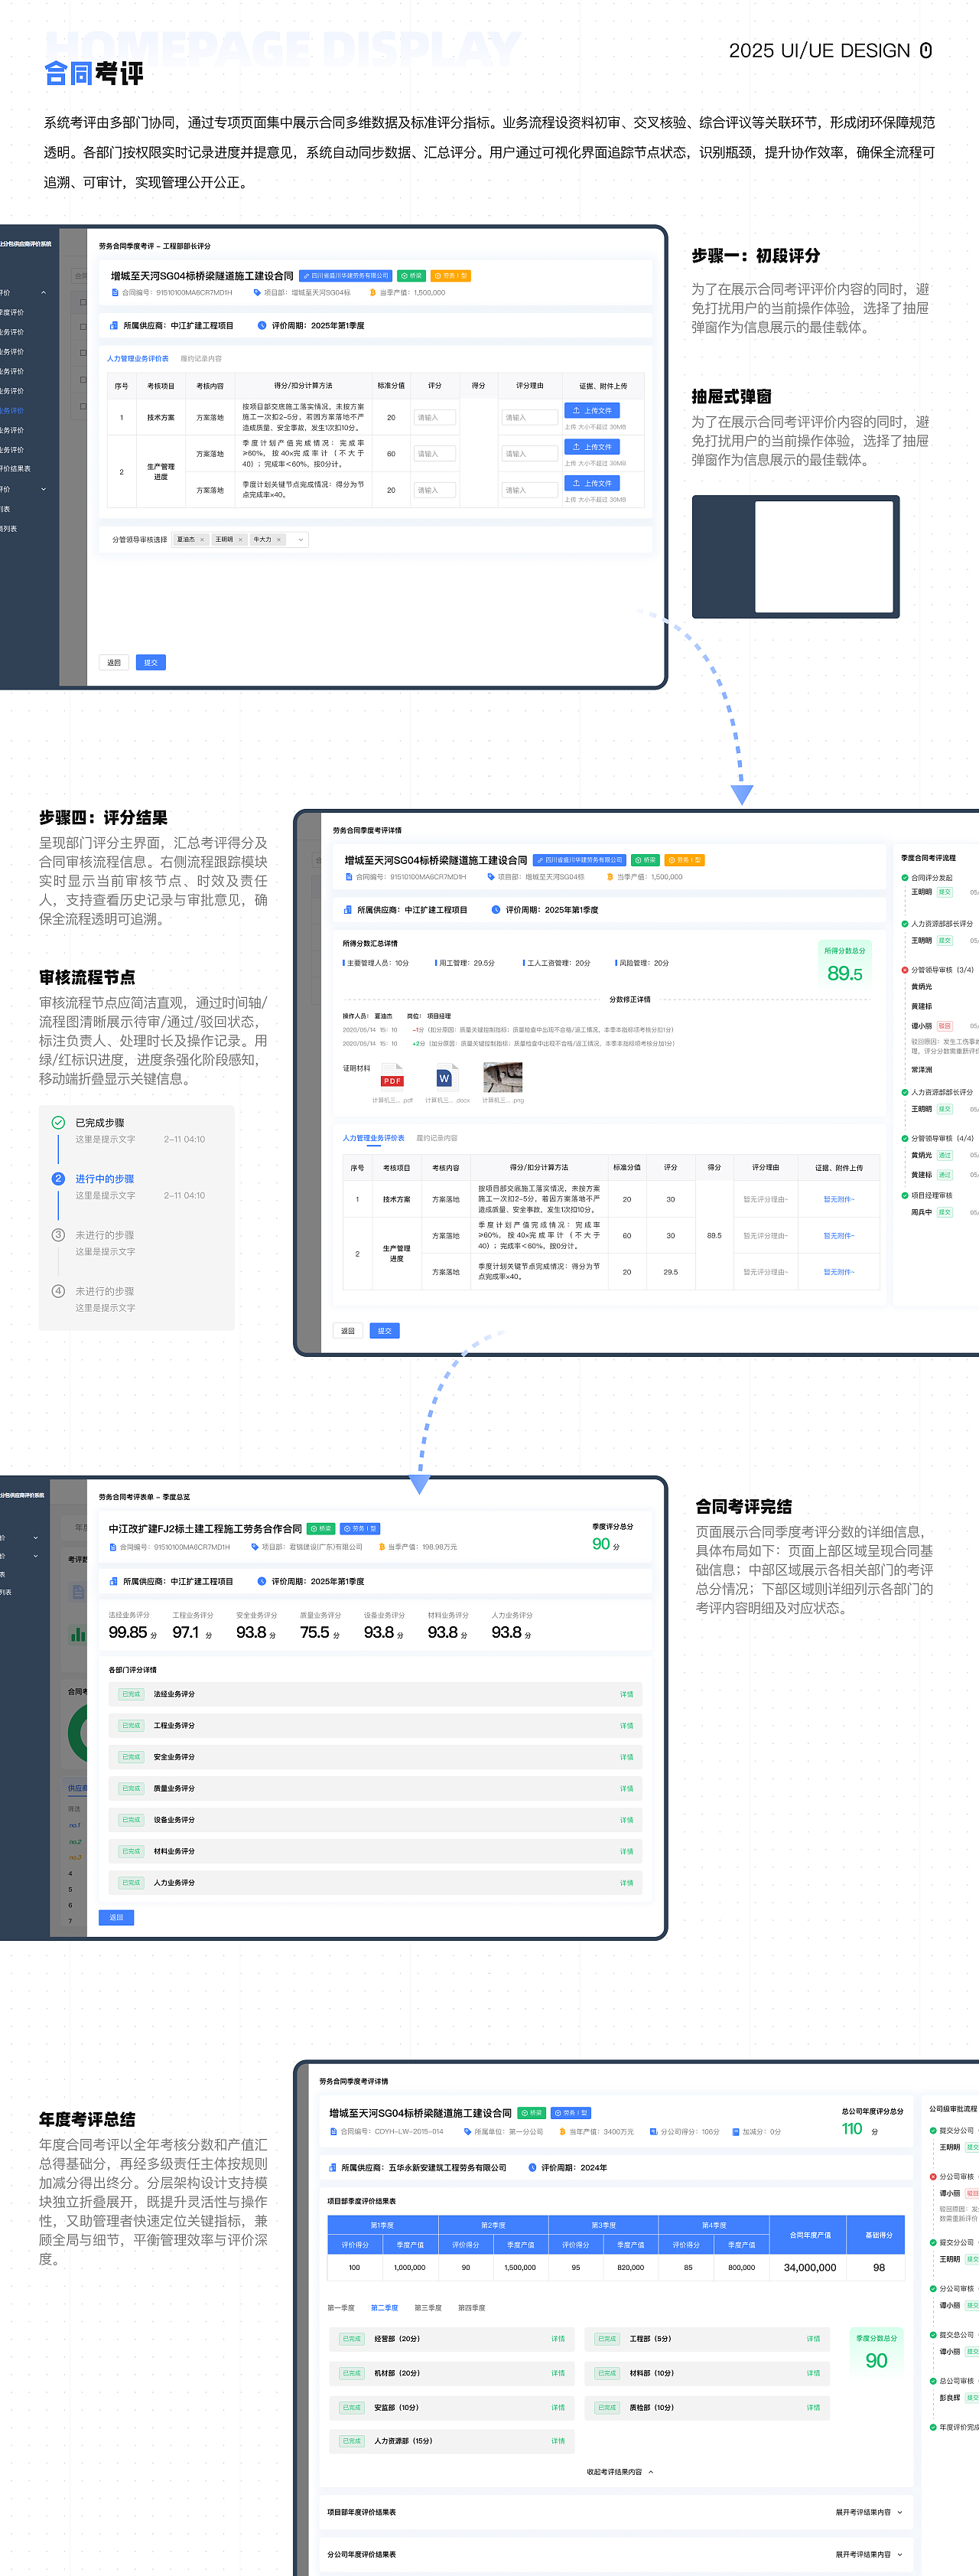
Task: Click orange 劳务Ⅰ型 tag in first drawer
Action: (450, 276)
